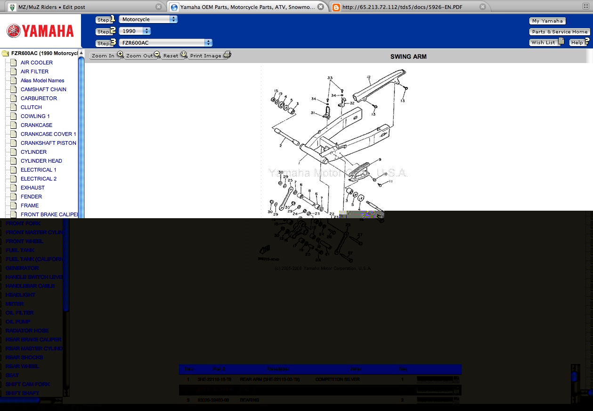Open the FRONT FORK assembly link

[x=23, y=223]
